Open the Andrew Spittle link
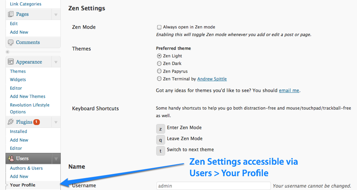The width and height of the screenshot is (357, 190). click(212, 79)
